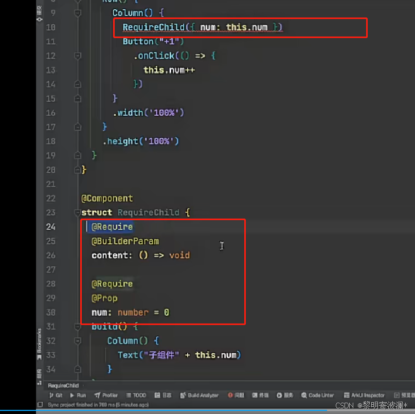
Task: Click the @BuilderParam decorator
Action: [x=125, y=241]
